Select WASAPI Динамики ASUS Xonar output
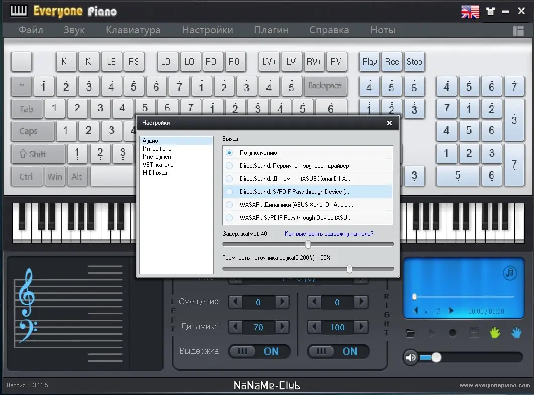This screenshot has width=534, height=395. (x=308, y=205)
